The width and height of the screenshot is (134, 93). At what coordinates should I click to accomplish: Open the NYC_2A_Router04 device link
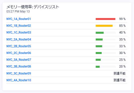19,39
